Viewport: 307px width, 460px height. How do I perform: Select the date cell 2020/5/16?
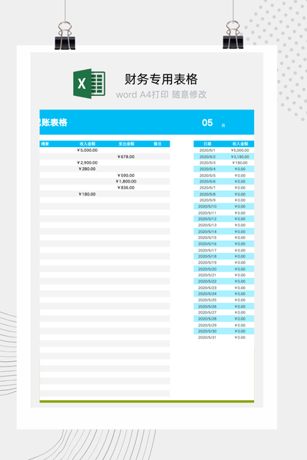point(207,244)
